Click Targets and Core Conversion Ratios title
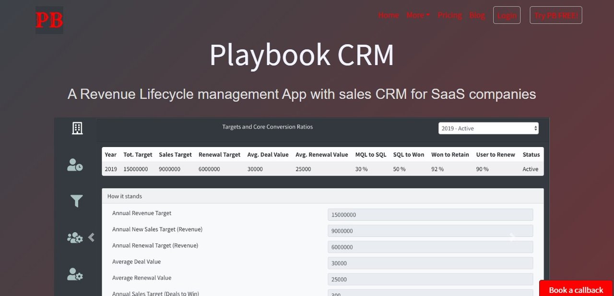The width and height of the screenshot is (614, 296). coord(268,127)
